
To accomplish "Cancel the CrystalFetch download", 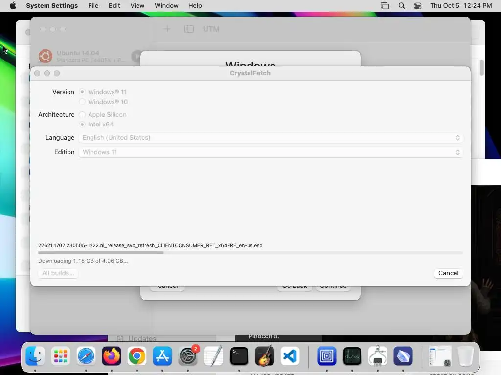I will point(448,273).
